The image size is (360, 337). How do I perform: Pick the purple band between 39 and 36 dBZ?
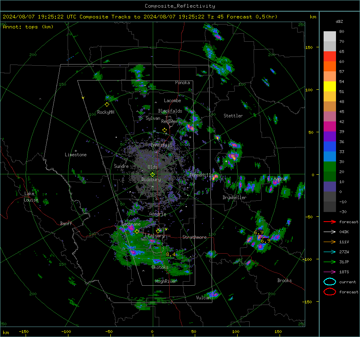330,136
